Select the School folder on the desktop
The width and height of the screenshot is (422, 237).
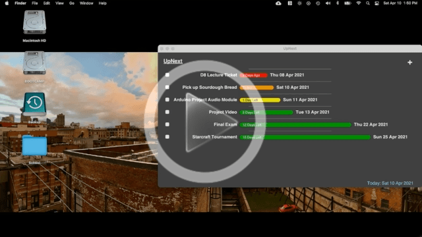[34, 146]
